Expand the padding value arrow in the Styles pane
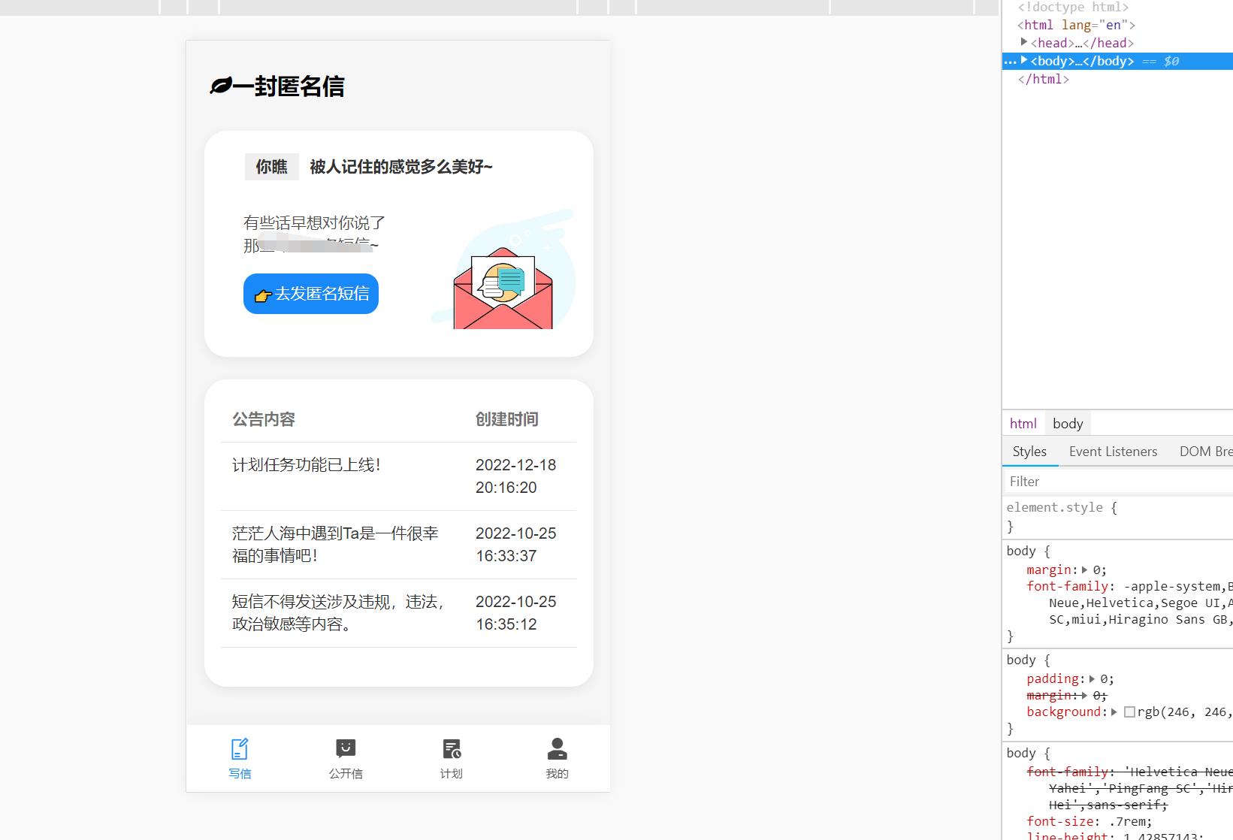The width and height of the screenshot is (1233, 840). pos(1091,678)
